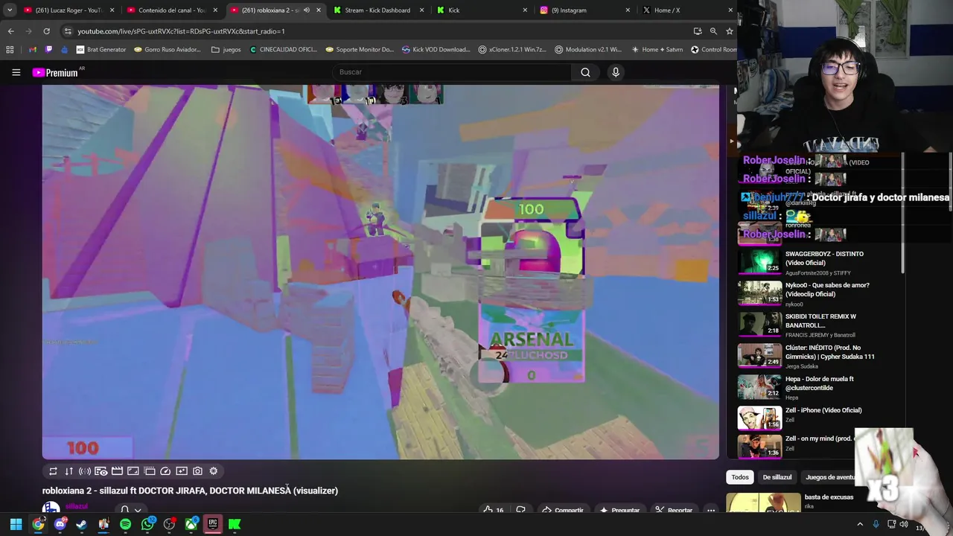Image resolution: width=953 pixels, height=536 pixels.
Task: Open the Twitch bookmark icon
Action: (x=49, y=50)
